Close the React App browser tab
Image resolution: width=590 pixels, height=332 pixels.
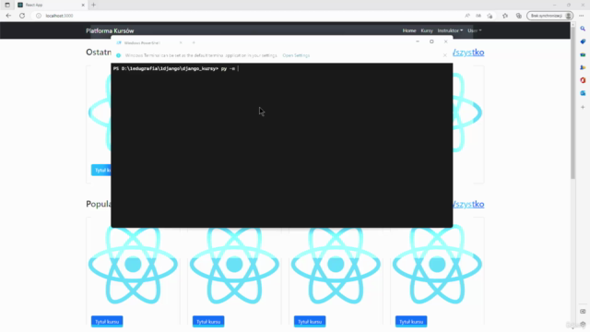point(83,5)
